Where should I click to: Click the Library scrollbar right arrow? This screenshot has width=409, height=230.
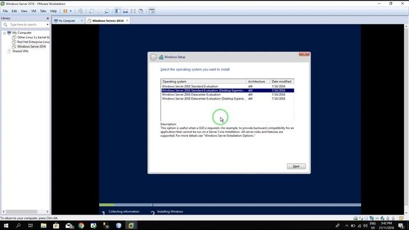pos(47,211)
